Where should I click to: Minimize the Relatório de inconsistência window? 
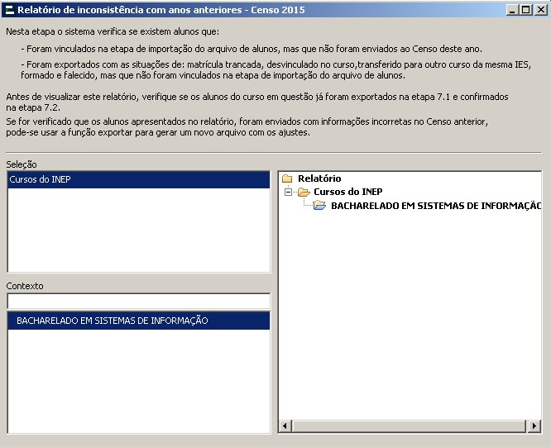[512, 10]
